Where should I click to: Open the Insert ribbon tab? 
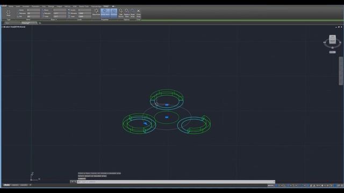tap(18, 6)
